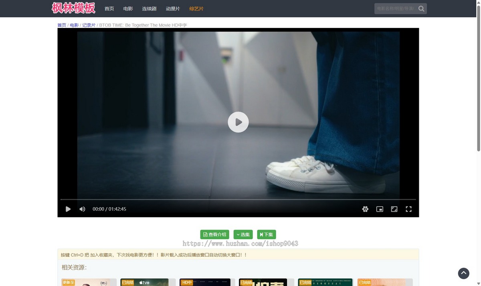Focus the movie name search field
This screenshot has width=481, height=286.
click(x=396, y=8)
